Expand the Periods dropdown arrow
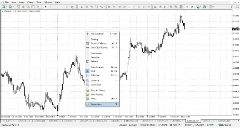The image size is (240, 128). 207,7
